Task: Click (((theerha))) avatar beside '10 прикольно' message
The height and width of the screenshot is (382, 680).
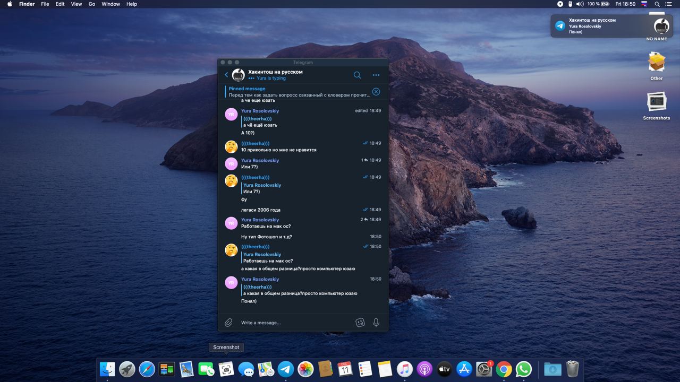Action: 231,146
